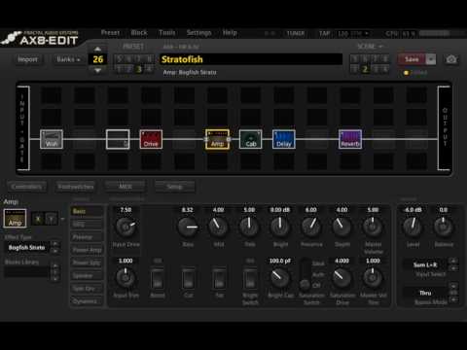This screenshot has width=467, height=350.
Task: Open the MIDI panel
Action: (x=126, y=187)
